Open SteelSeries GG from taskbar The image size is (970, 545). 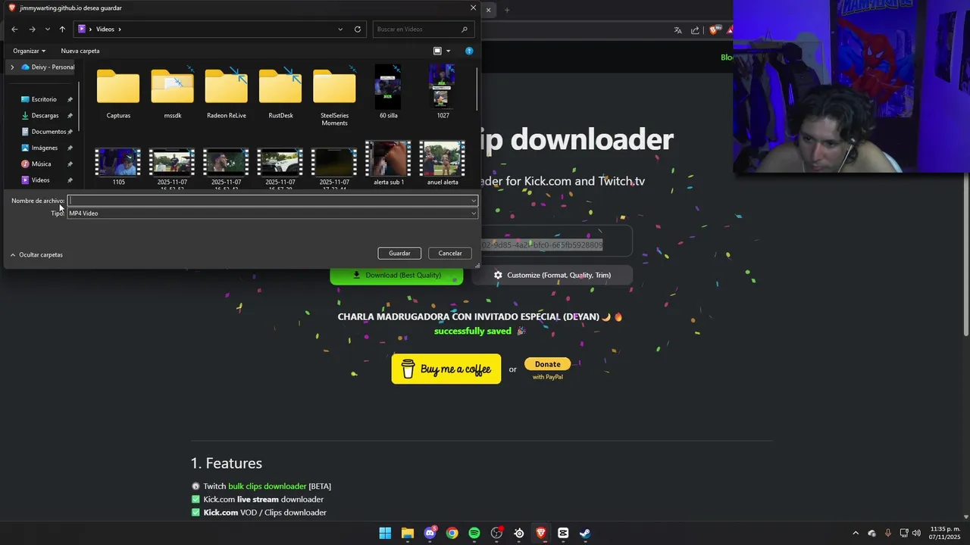coord(519,533)
